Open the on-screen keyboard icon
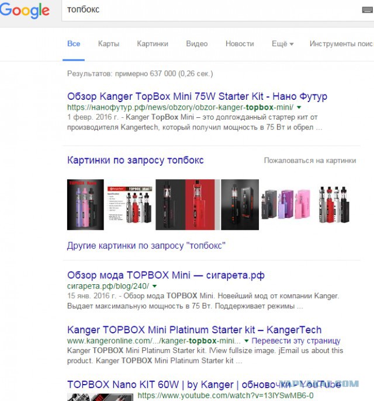 (x=368, y=10)
